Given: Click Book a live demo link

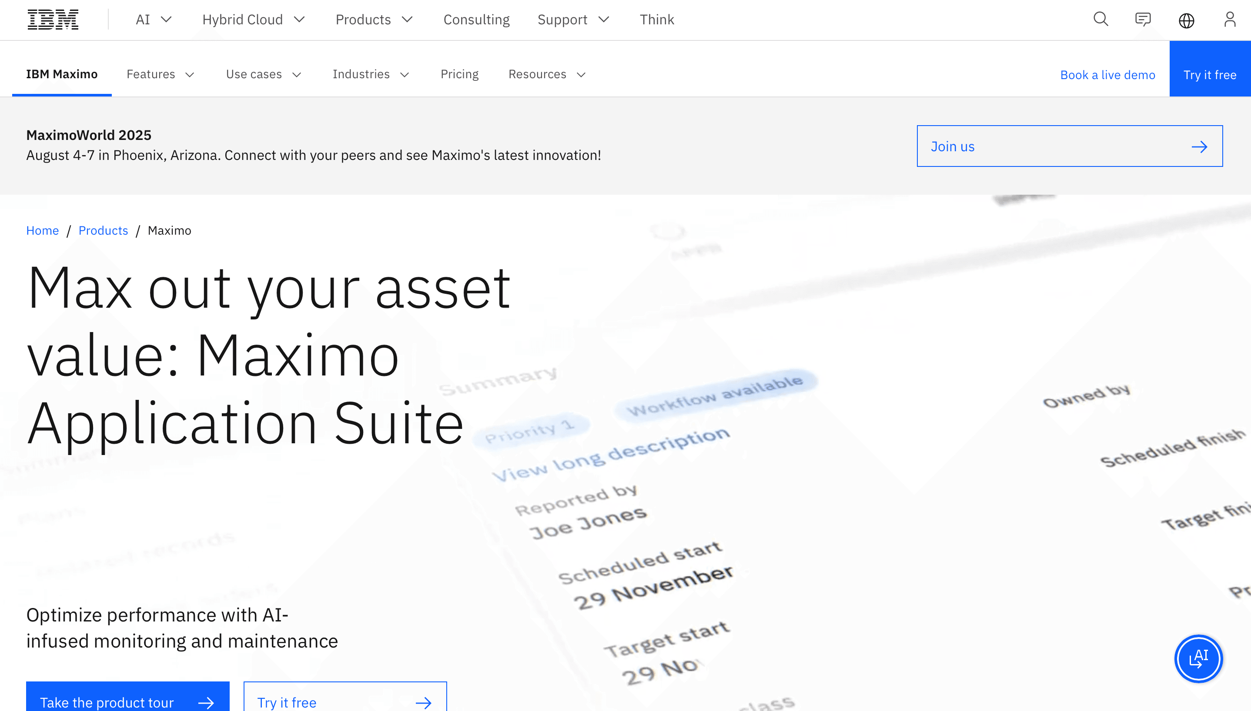Looking at the screenshot, I should click(x=1107, y=75).
